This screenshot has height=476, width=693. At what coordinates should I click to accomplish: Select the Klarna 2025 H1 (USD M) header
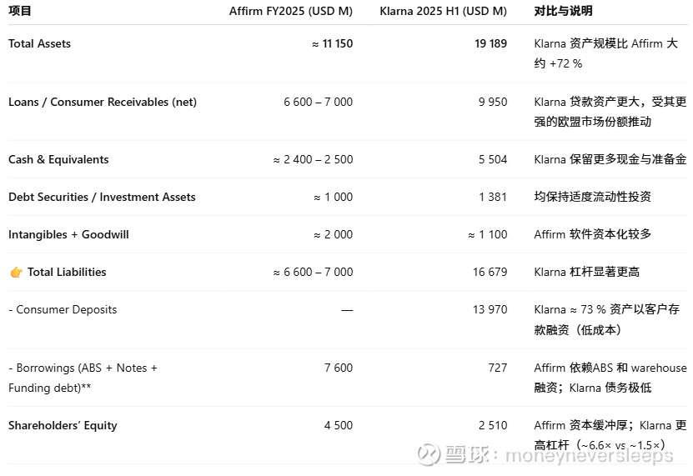coord(443,12)
